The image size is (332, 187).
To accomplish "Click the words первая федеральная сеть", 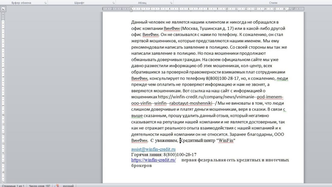I will 209,160.
